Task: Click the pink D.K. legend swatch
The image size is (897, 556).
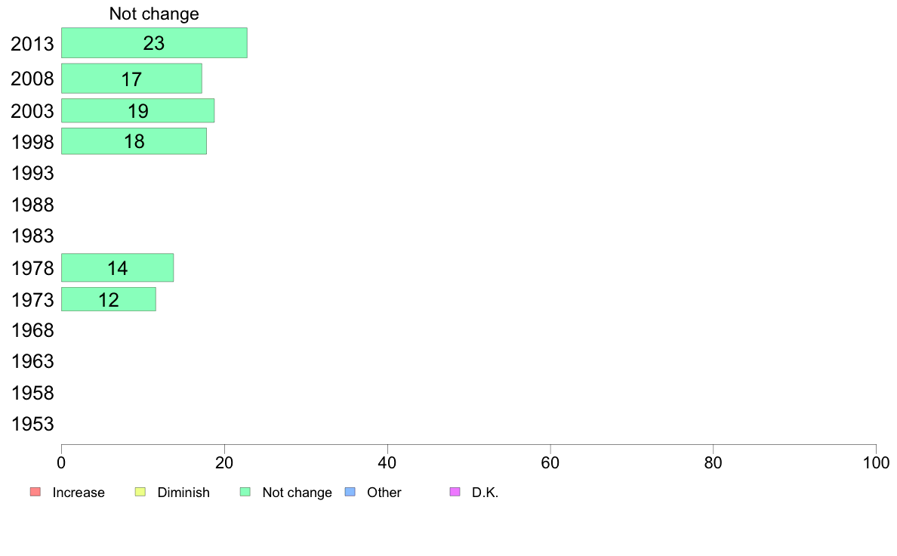Action: [x=455, y=492]
